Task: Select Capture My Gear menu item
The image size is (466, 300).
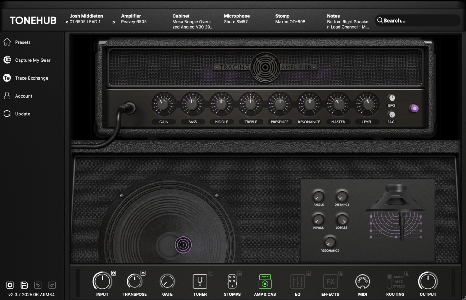Action: click(x=32, y=60)
